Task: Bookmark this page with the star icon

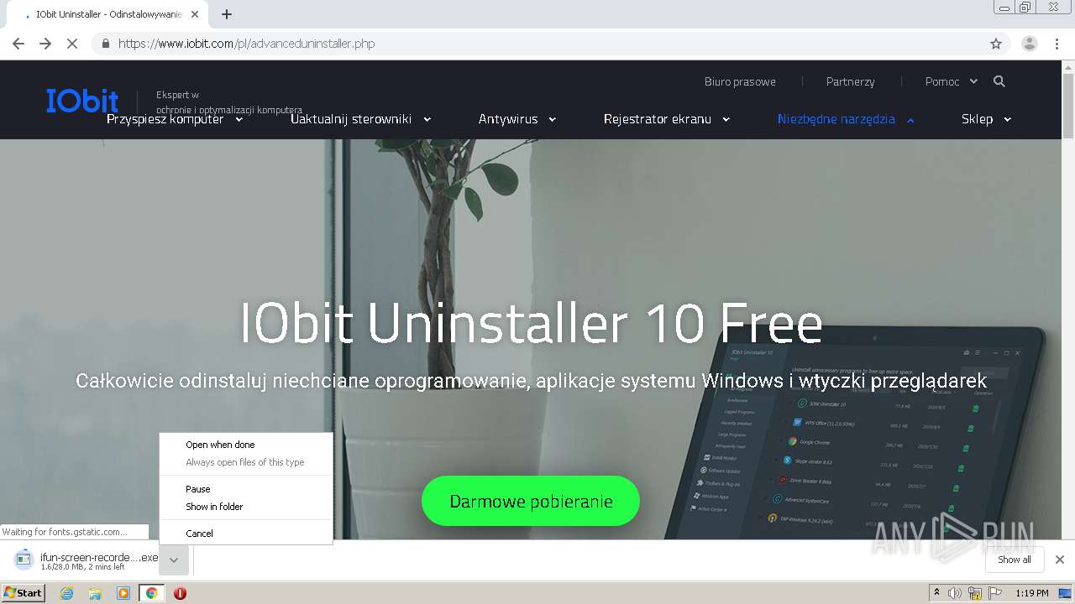Action: click(x=996, y=44)
